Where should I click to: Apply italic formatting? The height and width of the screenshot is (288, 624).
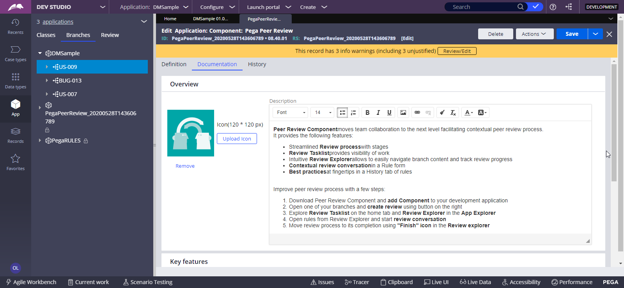coord(378,112)
